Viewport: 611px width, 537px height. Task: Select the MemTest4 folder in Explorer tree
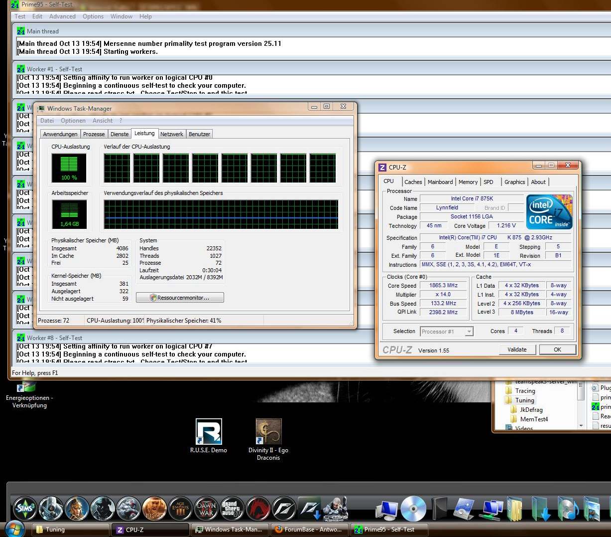534,419
